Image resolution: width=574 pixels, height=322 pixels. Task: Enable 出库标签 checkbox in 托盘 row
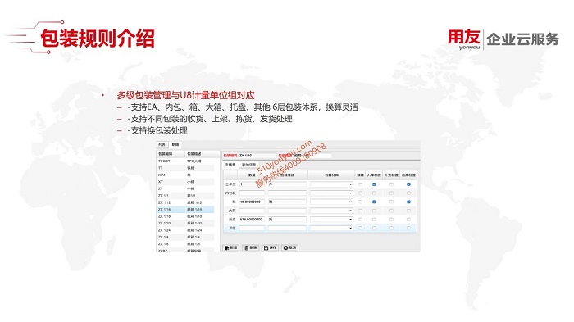coord(408,220)
